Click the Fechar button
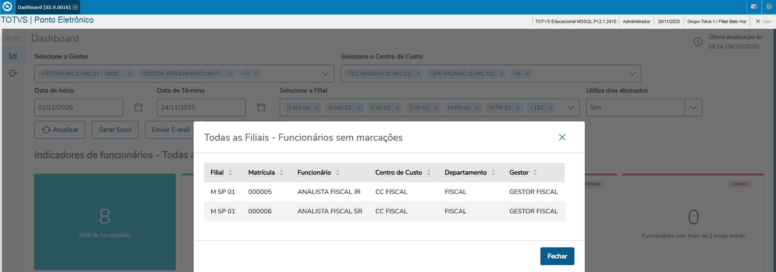 click(x=557, y=256)
